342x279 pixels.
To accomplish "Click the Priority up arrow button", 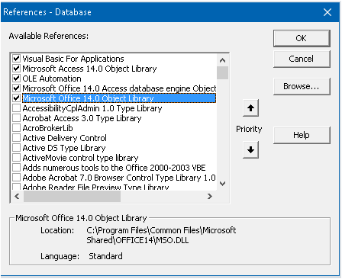I will click(x=250, y=108).
